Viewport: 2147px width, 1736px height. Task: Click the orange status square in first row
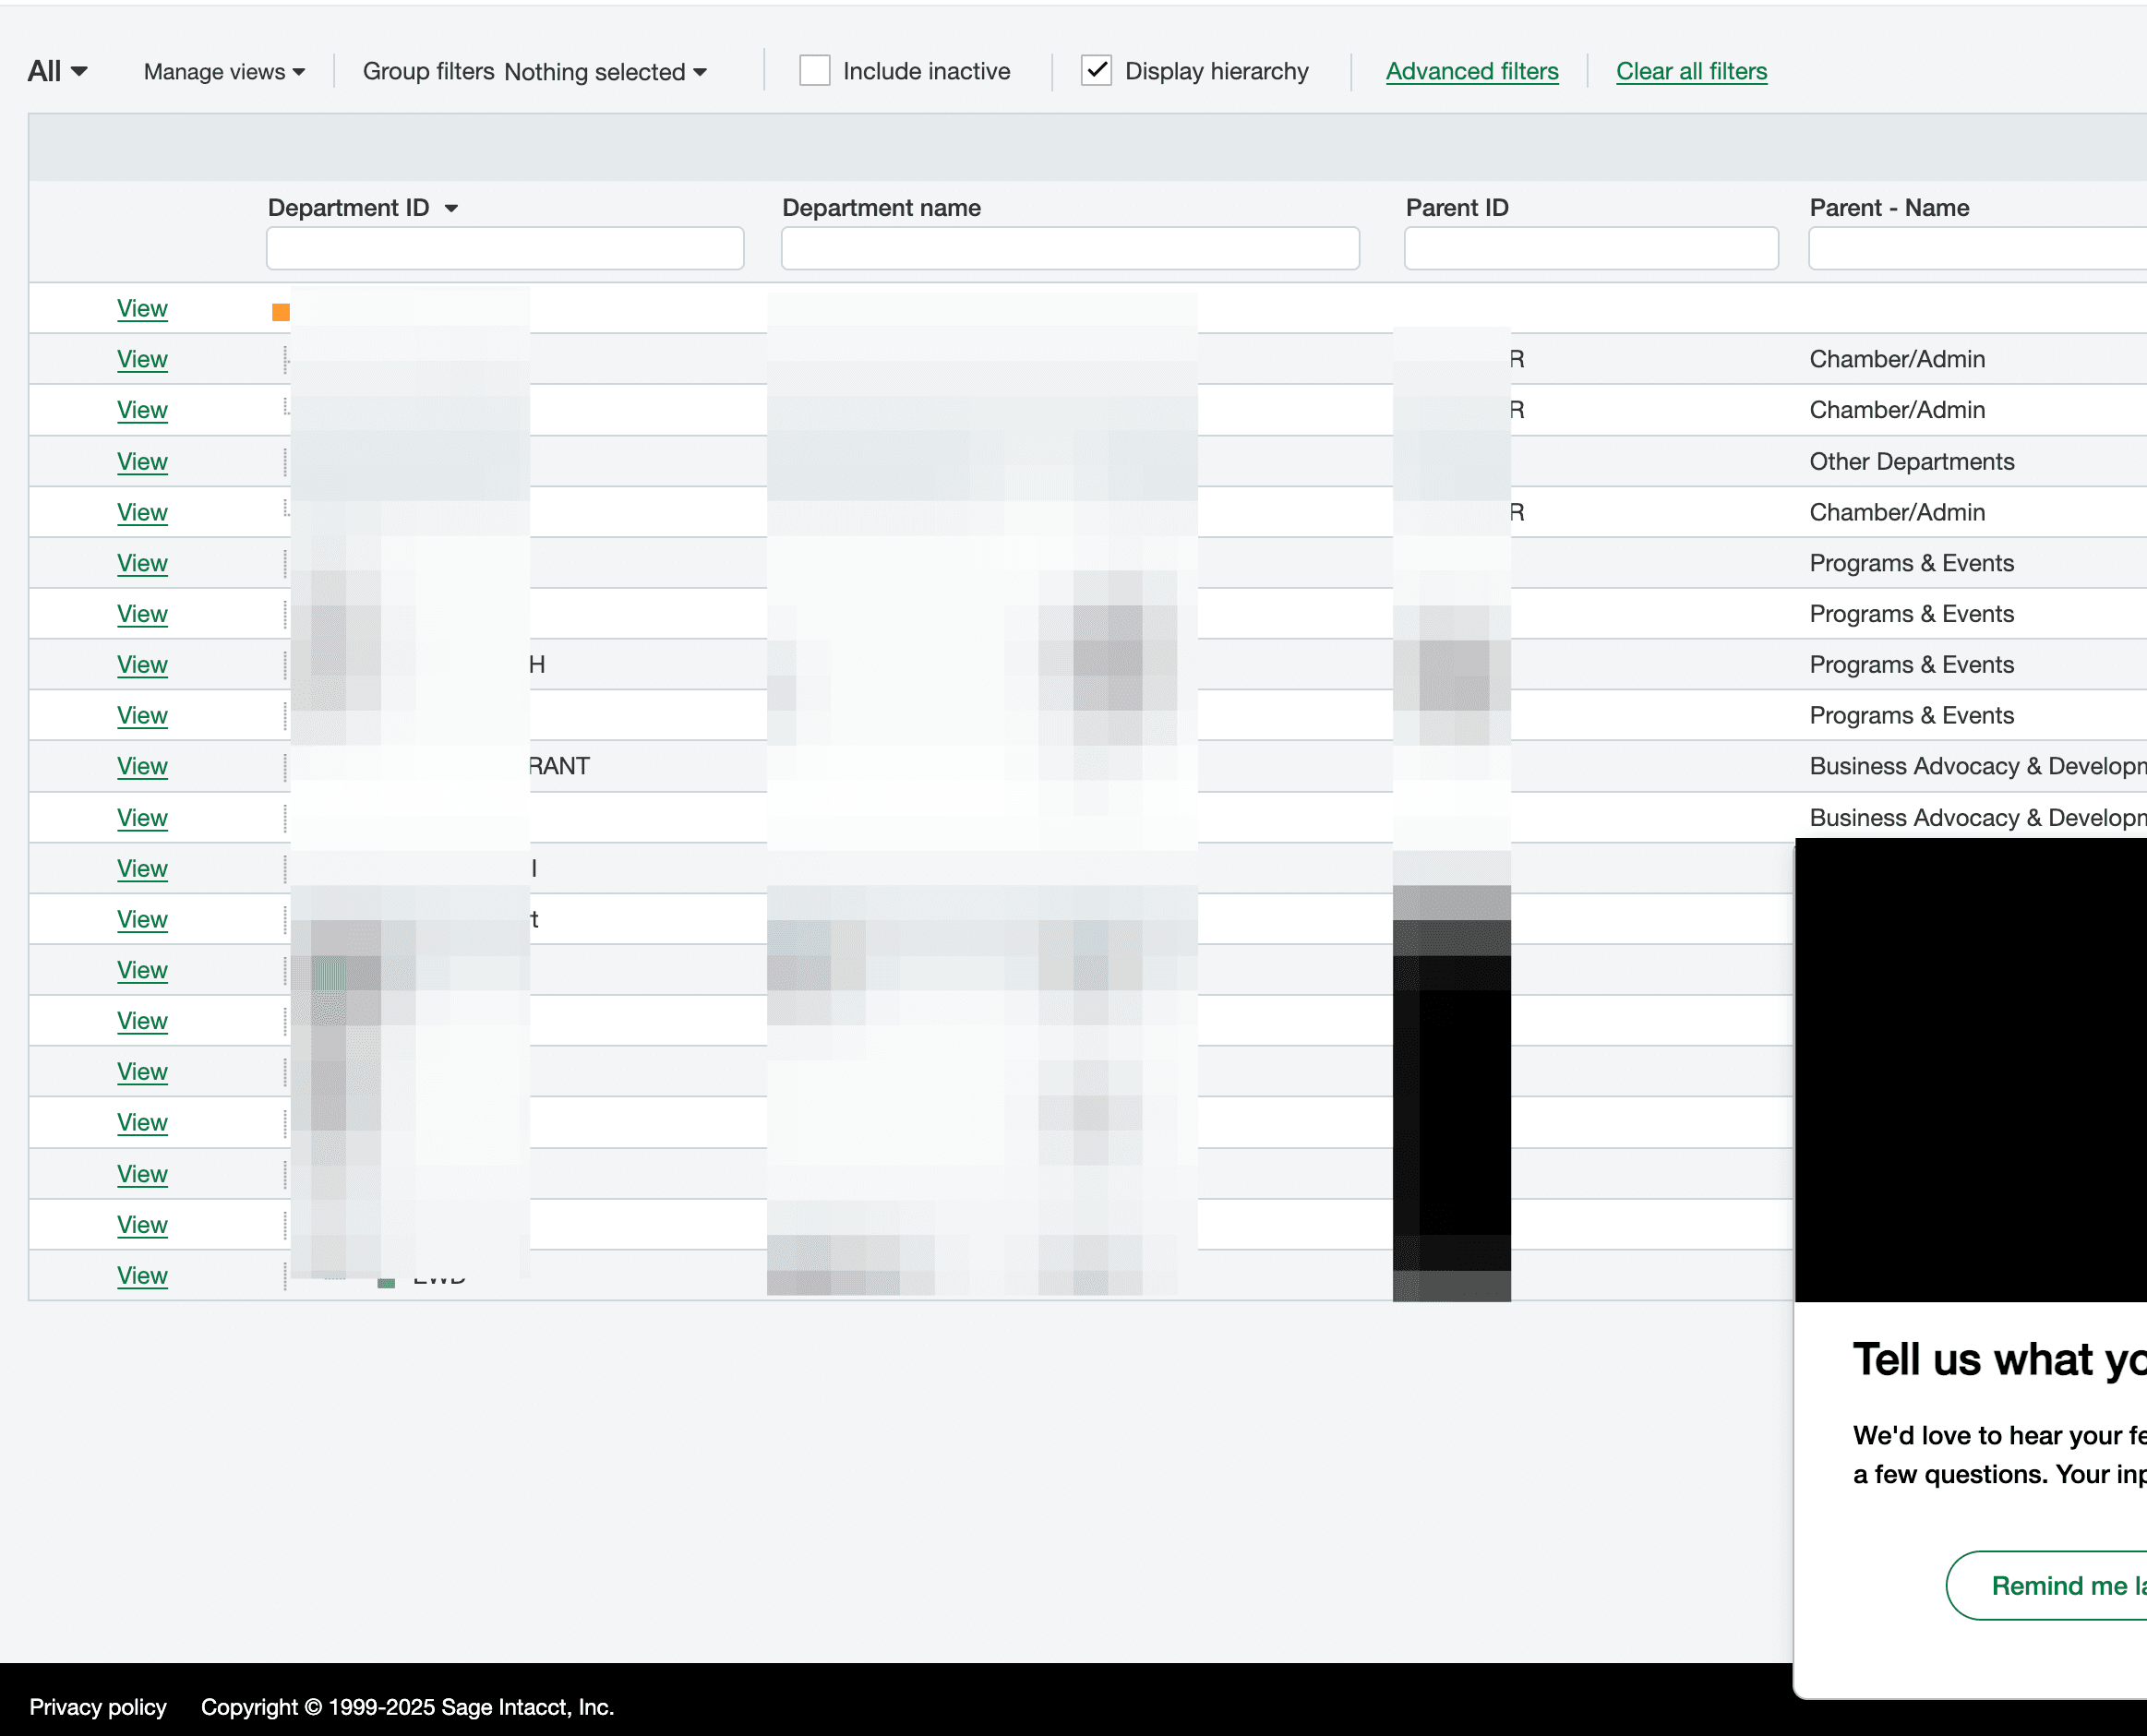click(281, 311)
